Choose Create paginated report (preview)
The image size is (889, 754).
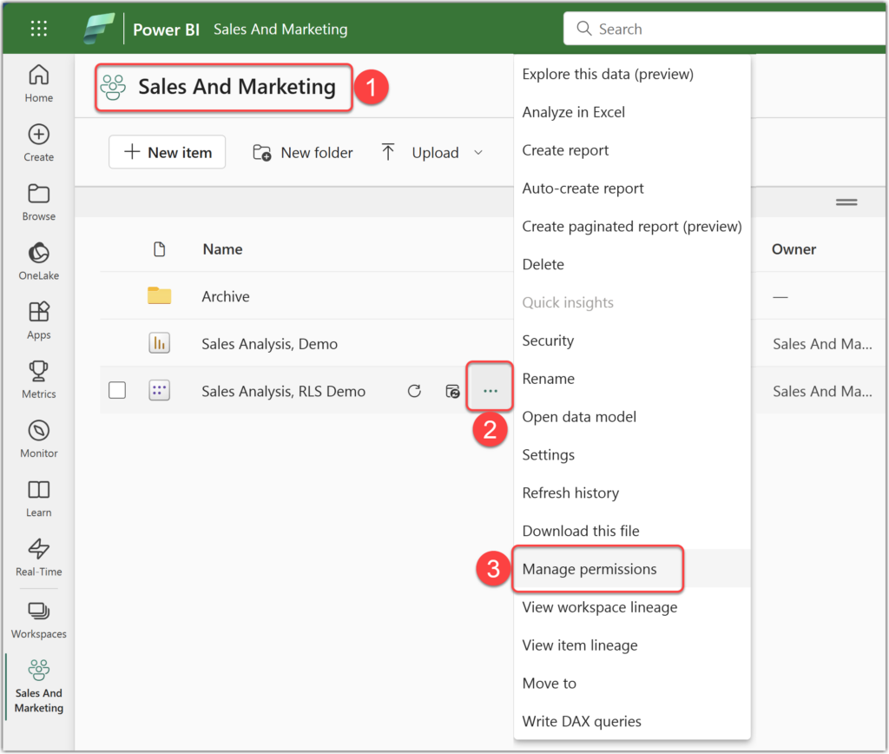(632, 227)
